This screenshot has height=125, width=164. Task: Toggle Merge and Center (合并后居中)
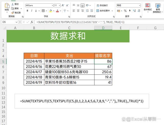[103, 11]
